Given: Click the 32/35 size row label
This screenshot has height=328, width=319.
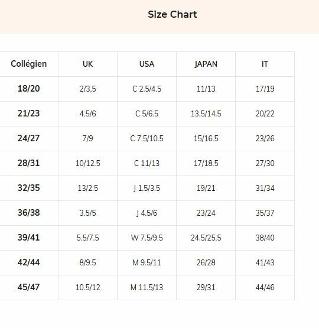Looking at the screenshot, I should (28, 188).
